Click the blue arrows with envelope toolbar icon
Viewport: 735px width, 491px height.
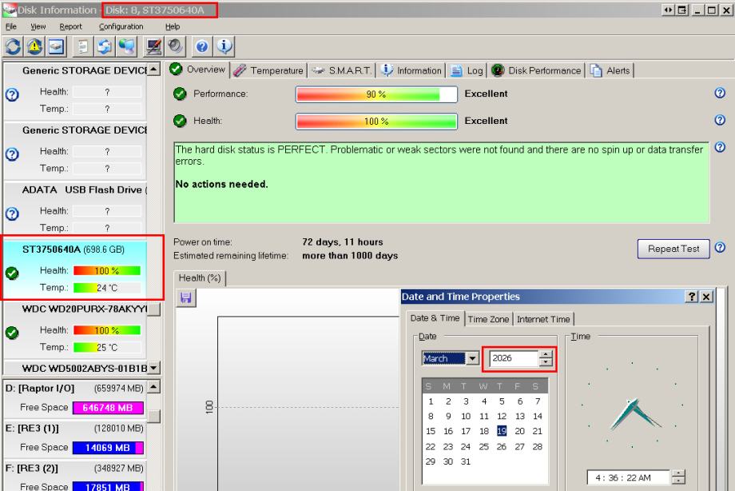104,46
